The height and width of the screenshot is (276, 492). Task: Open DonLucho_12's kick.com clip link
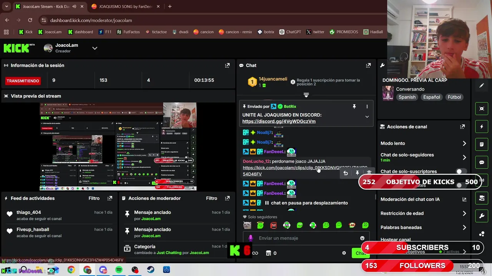pos(305,171)
